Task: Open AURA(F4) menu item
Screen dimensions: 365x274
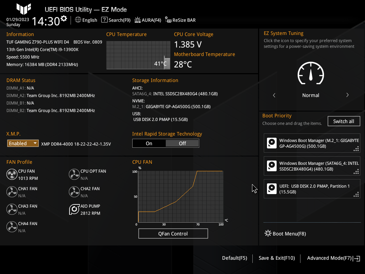Action: [x=148, y=20]
